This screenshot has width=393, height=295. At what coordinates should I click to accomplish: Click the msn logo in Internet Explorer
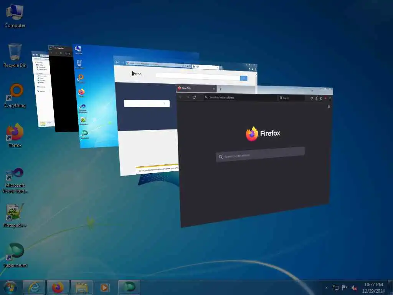(137, 73)
